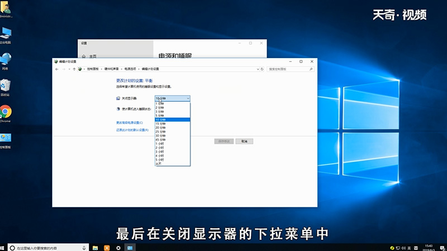The image size is (447, 251).
Task: Select the Chrome desktop shortcut
Action: point(5,114)
